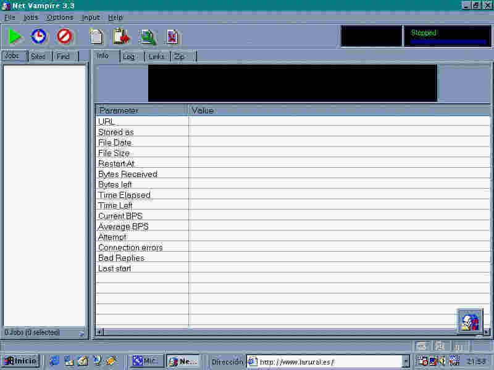The height and width of the screenshot is (370, 494).
Task: Create a new job with the blank page icon
Action: pos(96,36)
